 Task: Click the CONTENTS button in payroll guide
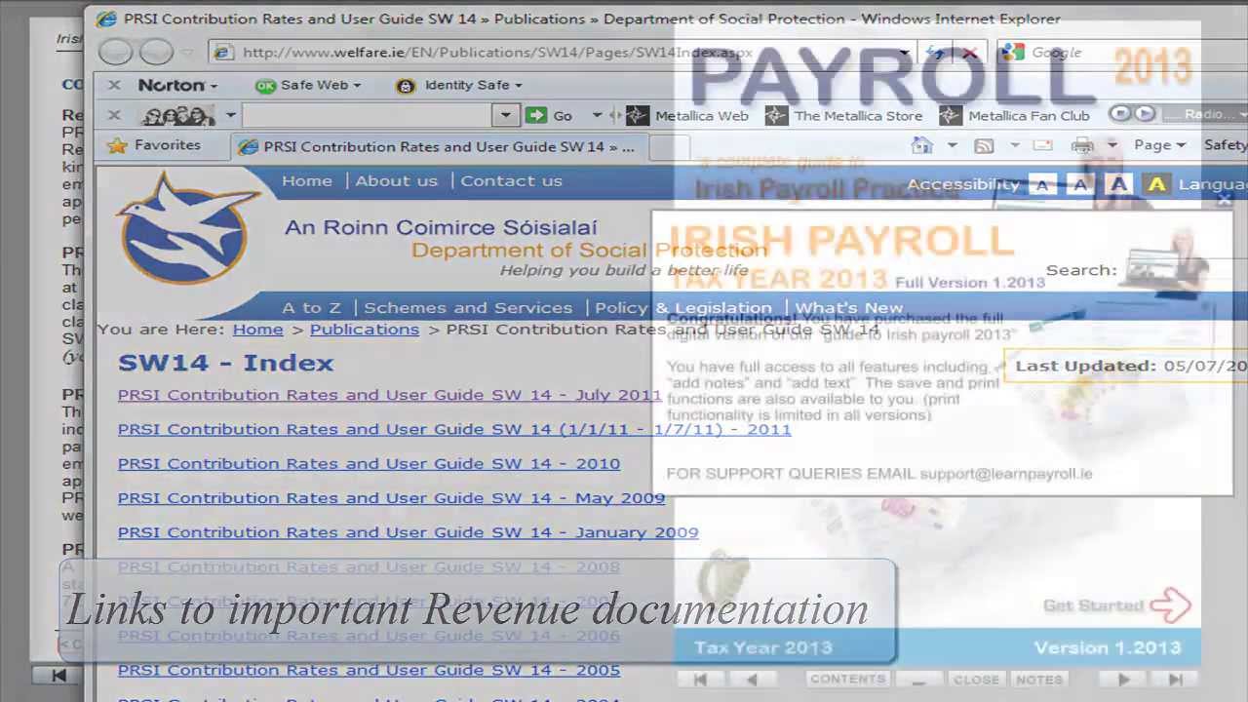point(848,680)
